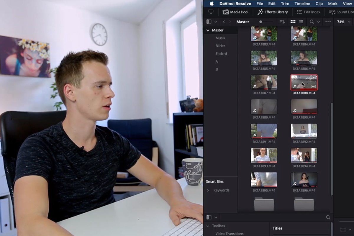Open the Trim menu
The width and height of the screenshot is (354, 236).
tap(285, 4)
